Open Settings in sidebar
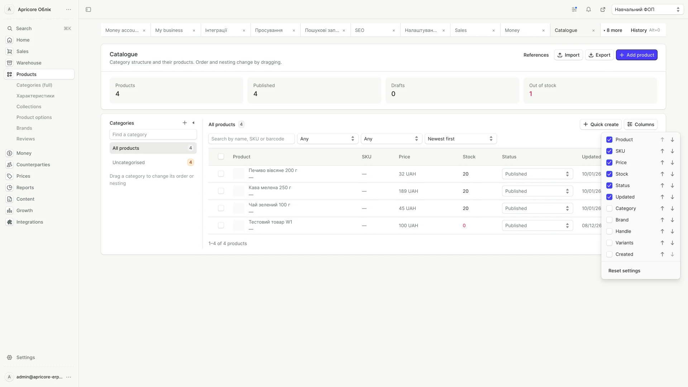Screen dimensions: 688x387 coord(39,357)
